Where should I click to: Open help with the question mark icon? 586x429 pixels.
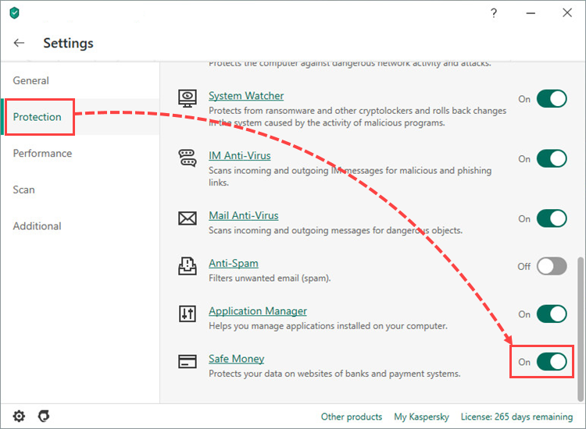click(x=494, y=13)
